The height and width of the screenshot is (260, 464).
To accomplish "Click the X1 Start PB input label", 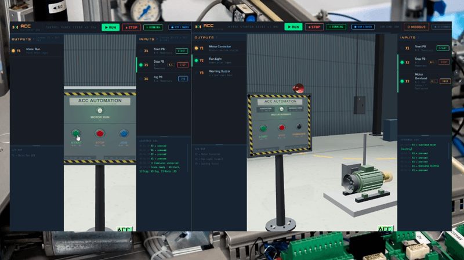I will click(x=420, y=46).
